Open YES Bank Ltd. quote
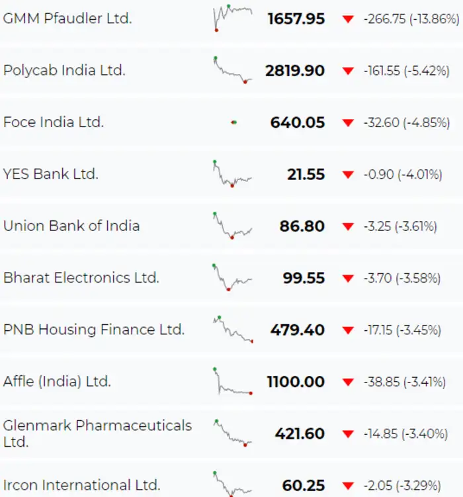This screenshot has width=463, height=497. [x=51, y=174]
